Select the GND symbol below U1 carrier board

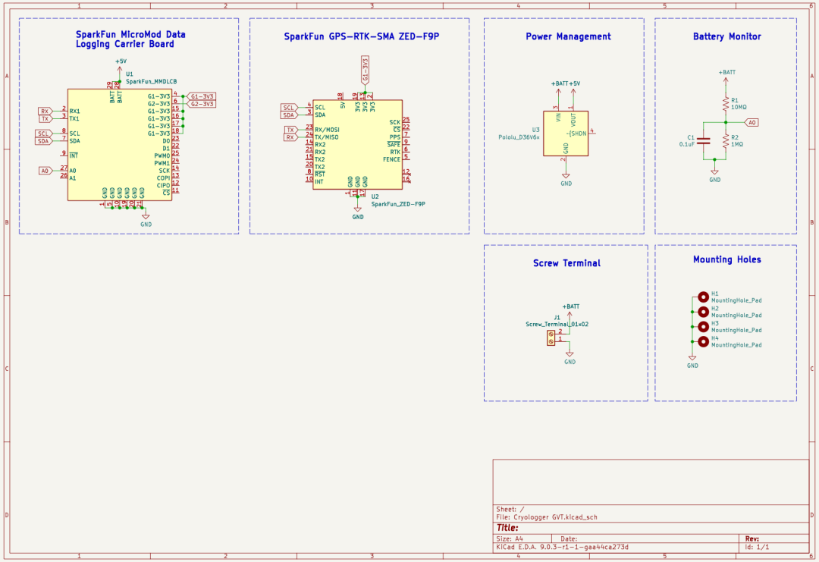pyautogui.click(x=146, y=219)
